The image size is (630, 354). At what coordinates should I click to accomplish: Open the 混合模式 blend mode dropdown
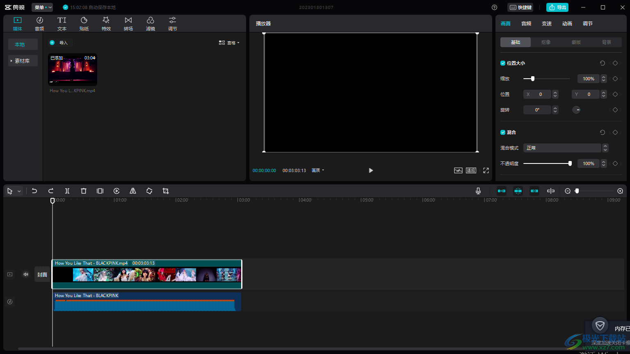pyautogui.click(x=566, y=148)
